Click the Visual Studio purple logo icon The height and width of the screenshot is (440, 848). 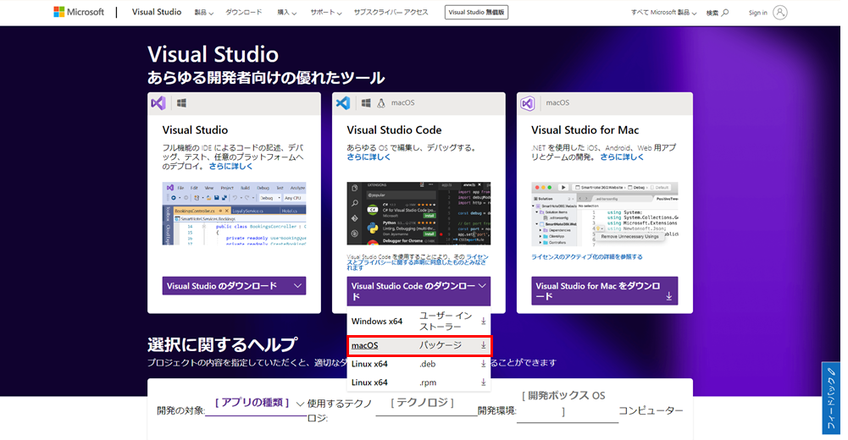(x=158, y=102)
